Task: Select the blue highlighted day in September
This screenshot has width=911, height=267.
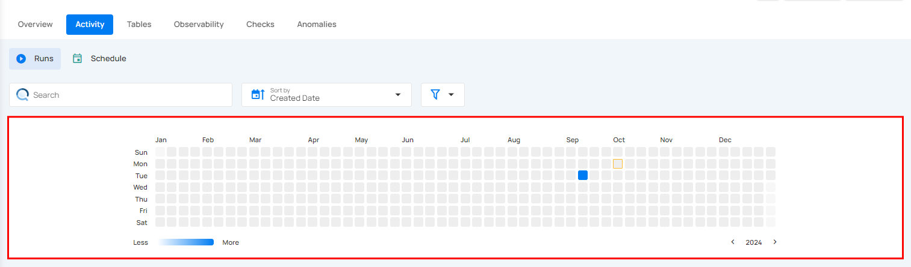Action: click(x=583, y=175)
